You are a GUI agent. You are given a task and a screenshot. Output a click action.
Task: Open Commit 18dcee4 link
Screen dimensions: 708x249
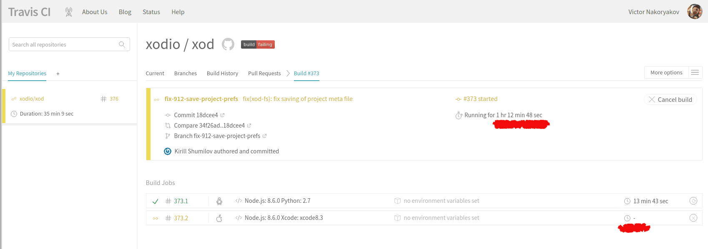click(196, 115)
